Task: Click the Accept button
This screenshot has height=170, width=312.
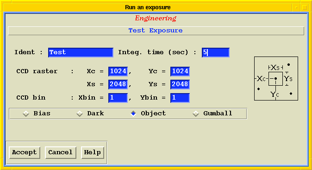Action: click(x=25, y=153)
